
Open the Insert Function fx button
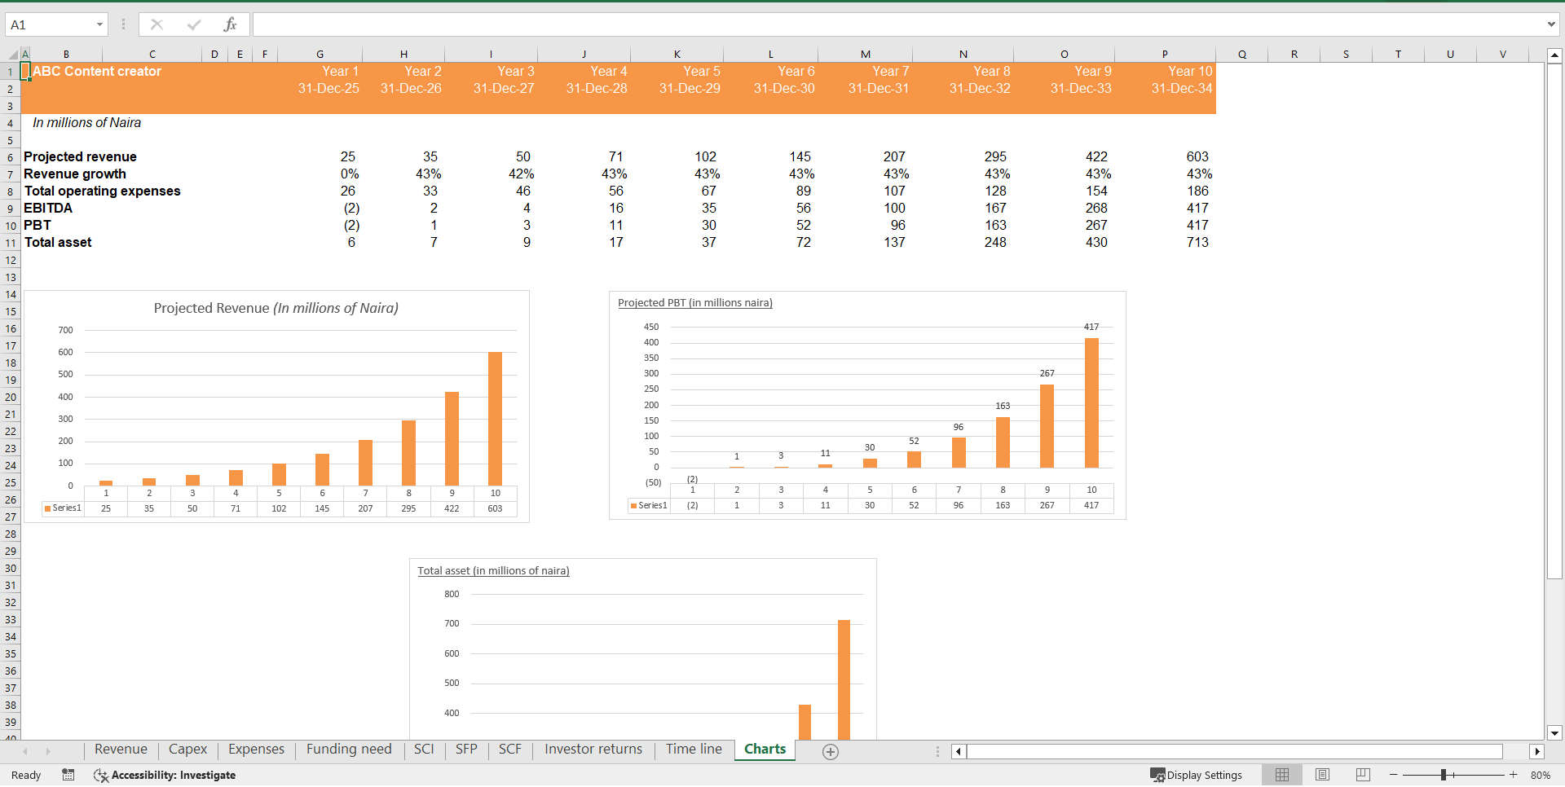coord(231,24)
